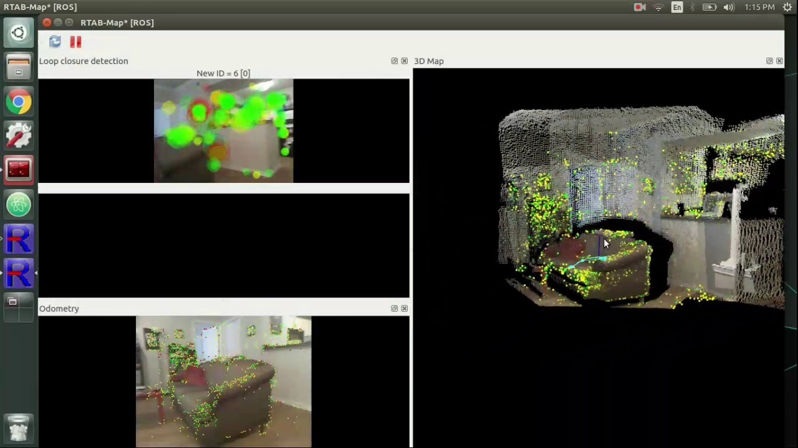
Task: Click the "3D Map" panel title
Action: (429, 61)
